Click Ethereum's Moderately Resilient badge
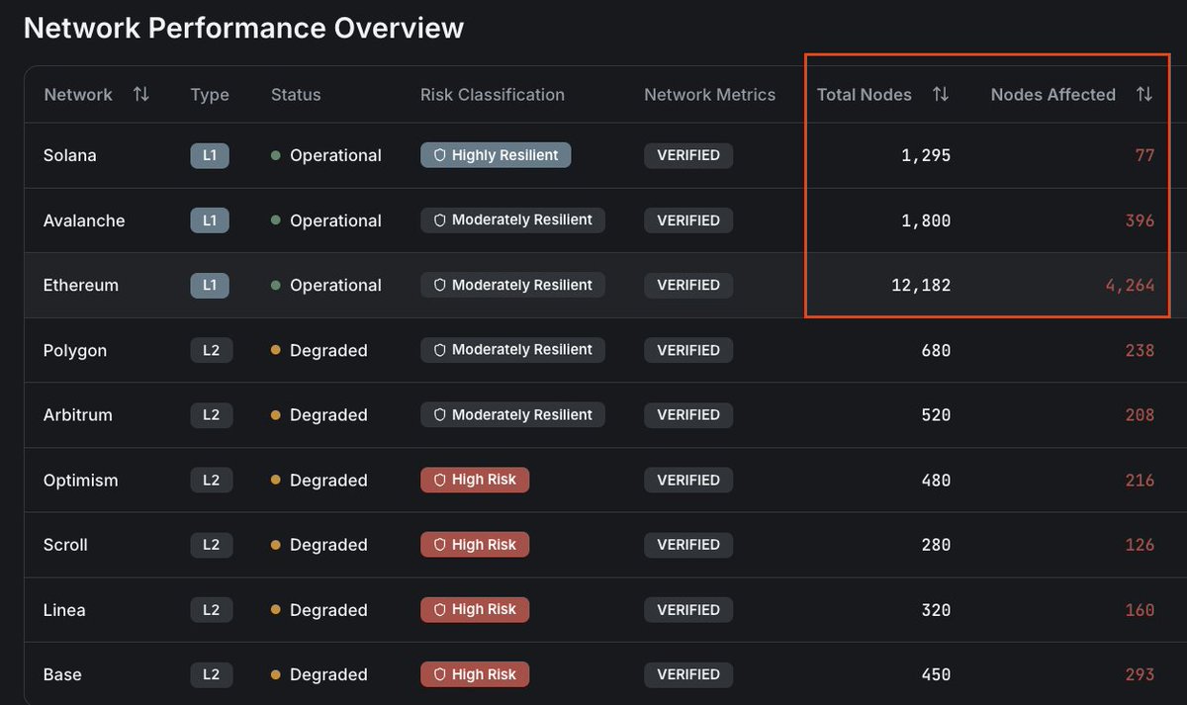Image resolution: width=1187 pixels, height=705 pixels. (x=512, y=285)
